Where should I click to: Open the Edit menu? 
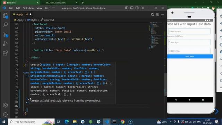click(18, 8)
